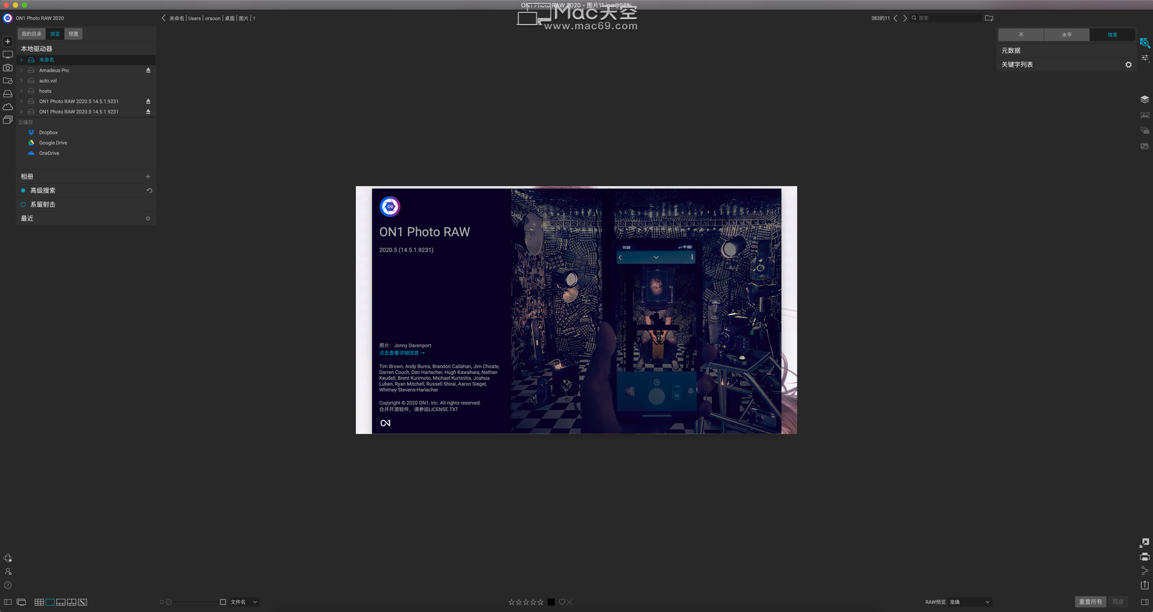Viewport: 1153px width, 612px height.
Task: Click the new folder icon beside search
Action: point(989,18)
